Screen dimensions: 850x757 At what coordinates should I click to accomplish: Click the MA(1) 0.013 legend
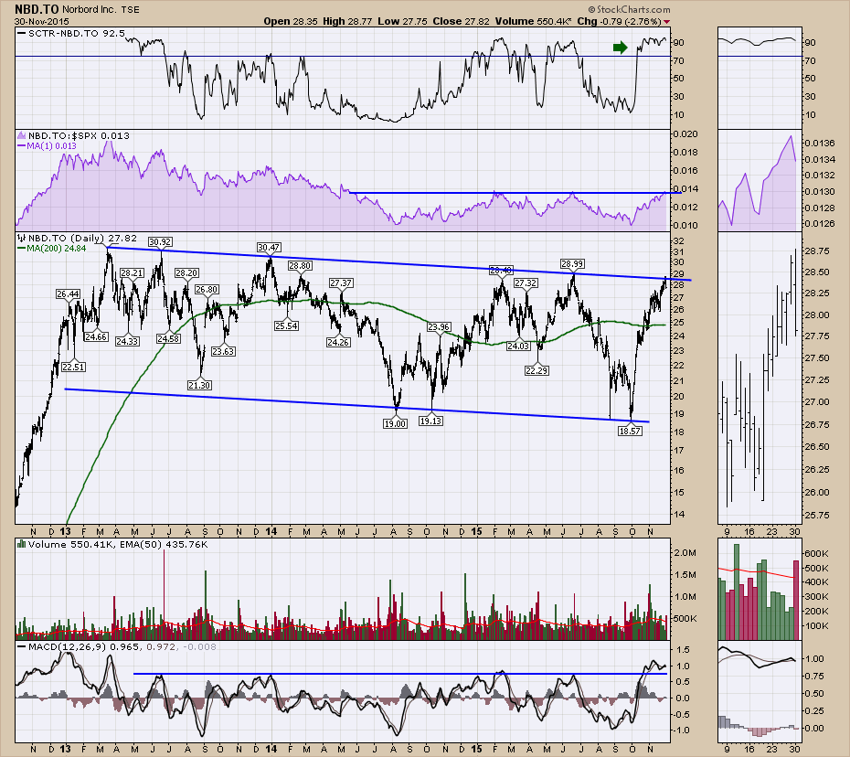51,146
